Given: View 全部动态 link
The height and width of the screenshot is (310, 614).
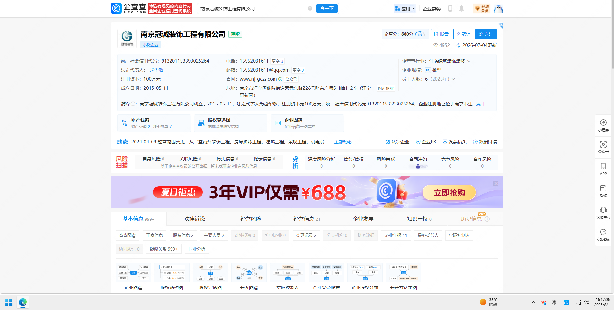Looking at the screenshot, I should click(x=343, y=142).
